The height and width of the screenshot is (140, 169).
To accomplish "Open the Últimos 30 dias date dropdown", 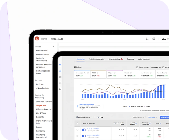I will coord(142,67).
